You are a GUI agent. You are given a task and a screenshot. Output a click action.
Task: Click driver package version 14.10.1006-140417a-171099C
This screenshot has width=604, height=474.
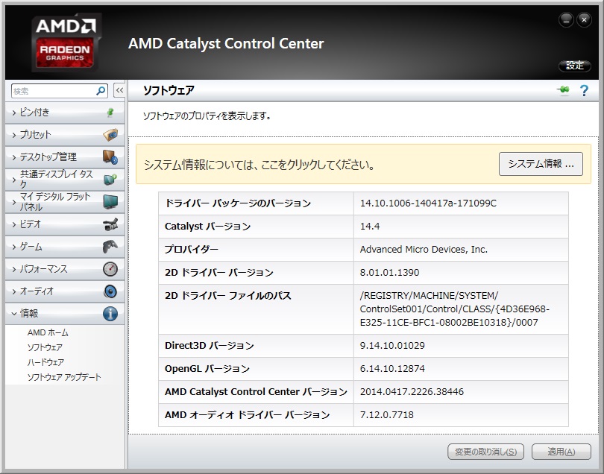(428, 203)
